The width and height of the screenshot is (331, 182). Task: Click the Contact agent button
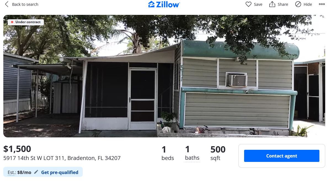click(x=282, y=156)
